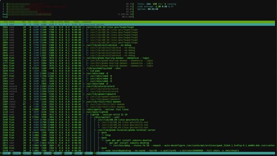Select the sudo apt-get install xubuntu-desktop row
Screen dimensions: 277x156
point(137,140)
